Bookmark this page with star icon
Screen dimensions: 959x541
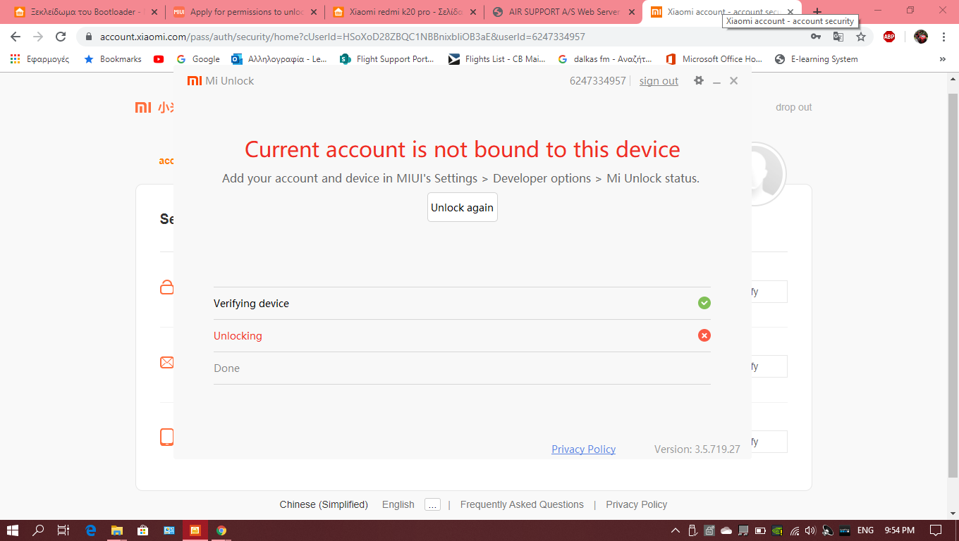pyautogui.click(x=861, y=37)
